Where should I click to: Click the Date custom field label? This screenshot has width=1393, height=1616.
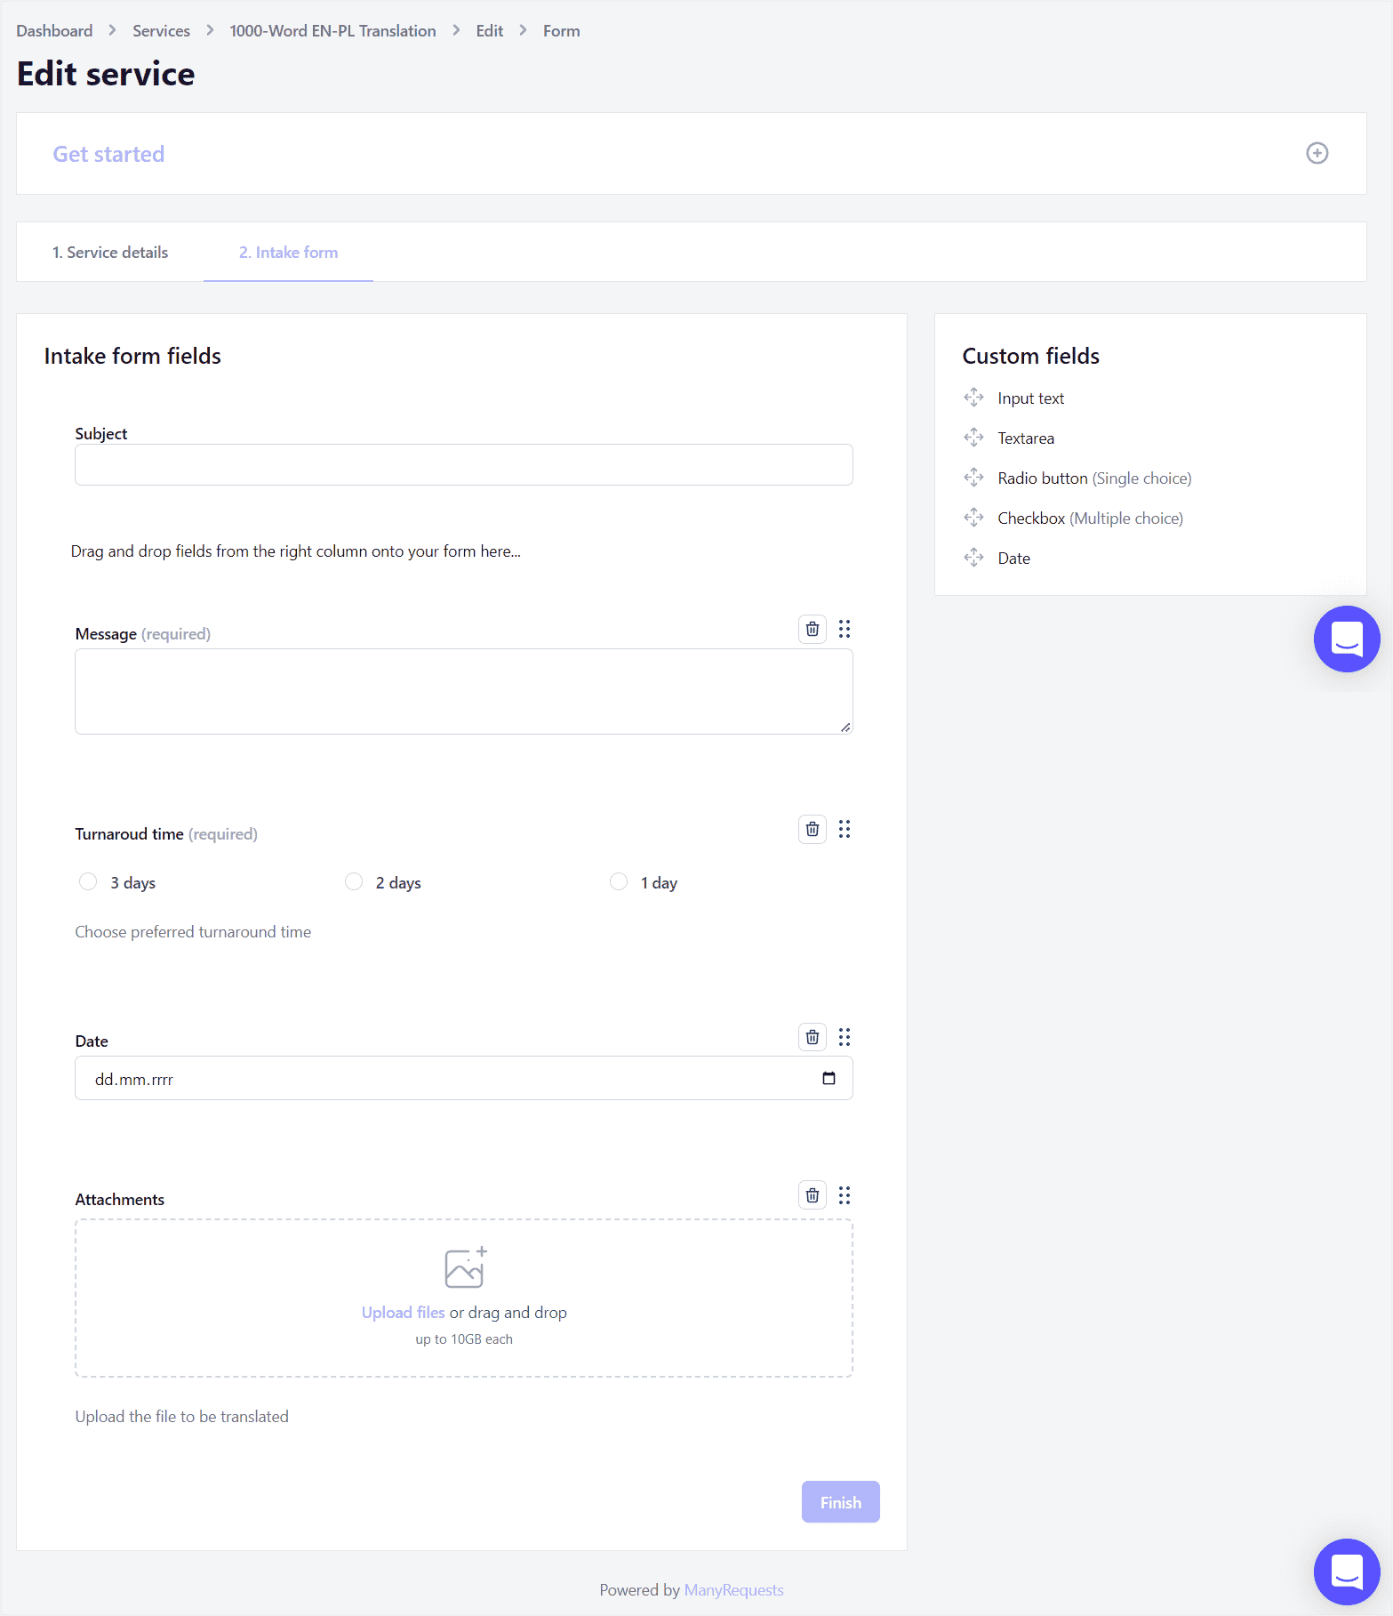click(1013, 559)
